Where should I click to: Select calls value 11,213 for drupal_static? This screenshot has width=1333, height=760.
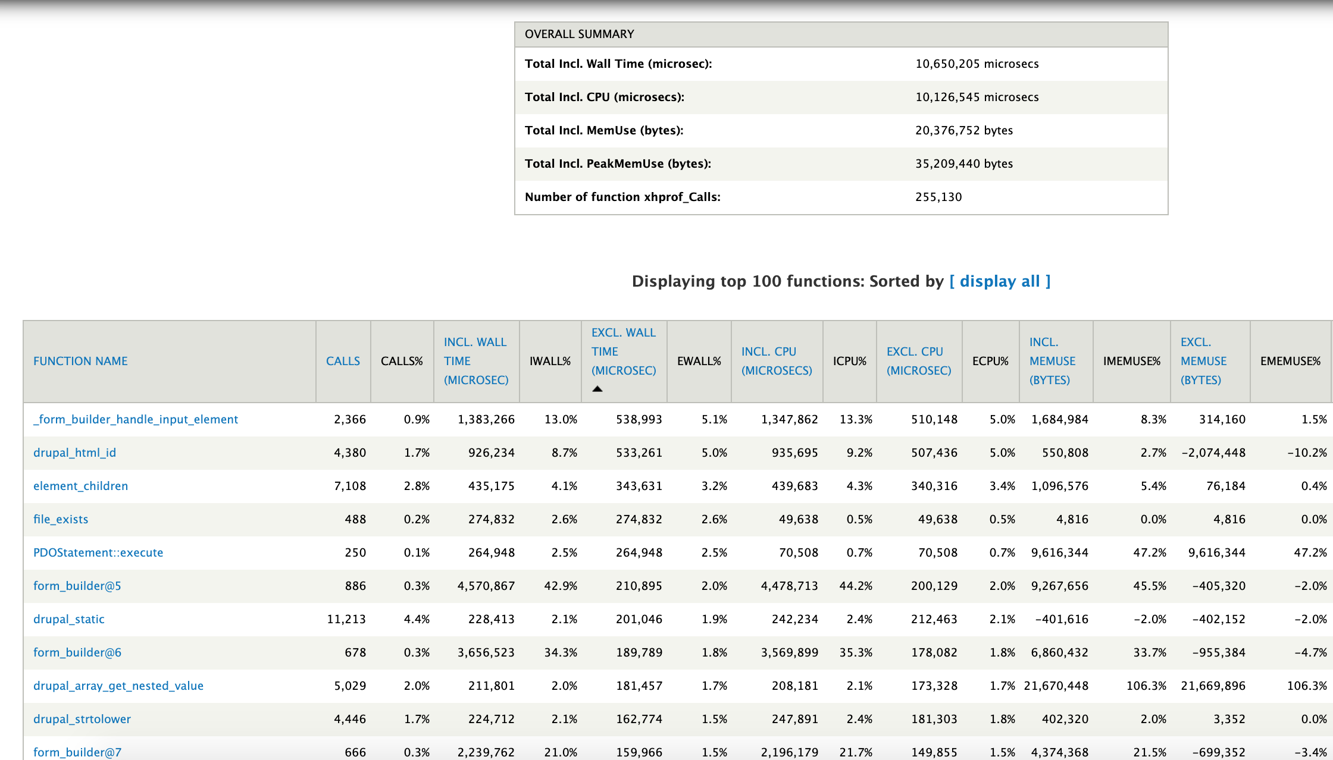pyautogui.click(x=346, y=619)
